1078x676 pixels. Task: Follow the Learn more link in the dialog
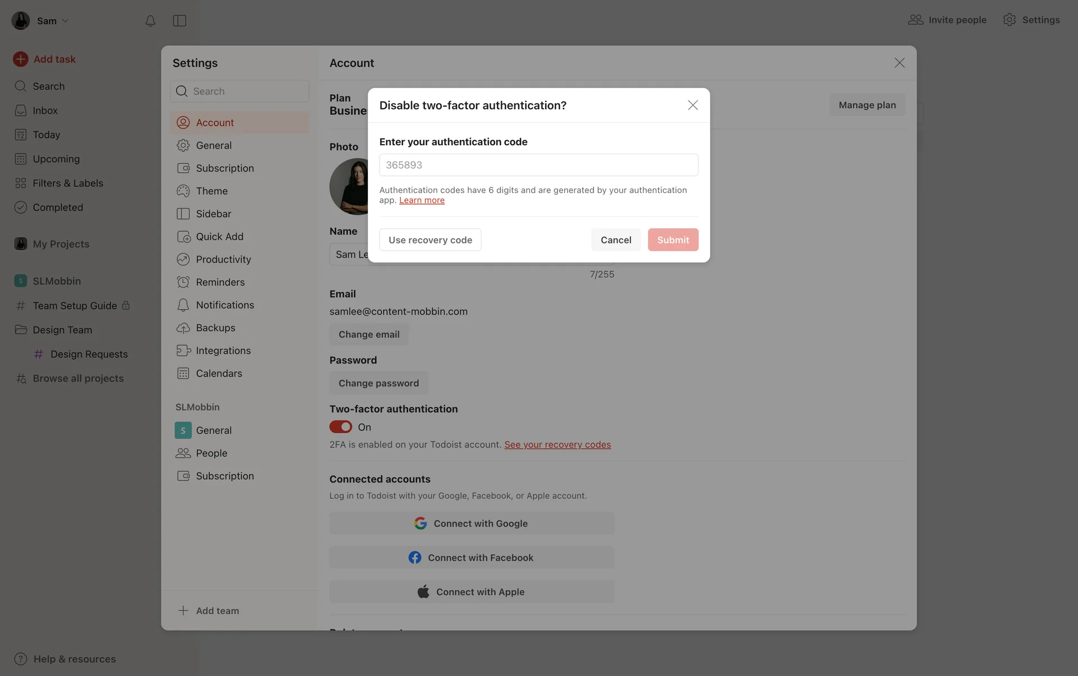[422, 200]
